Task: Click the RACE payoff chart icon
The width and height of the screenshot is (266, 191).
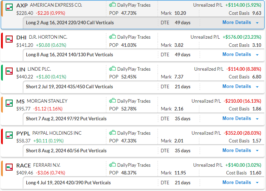Action: (x=9, y=167)
